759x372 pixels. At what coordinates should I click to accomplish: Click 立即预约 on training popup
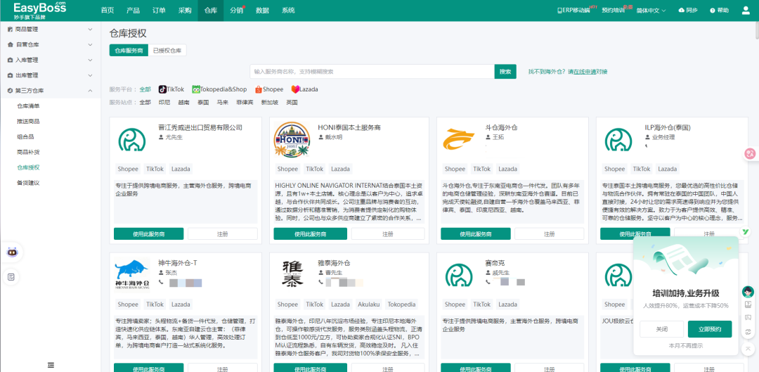[710, 329]
